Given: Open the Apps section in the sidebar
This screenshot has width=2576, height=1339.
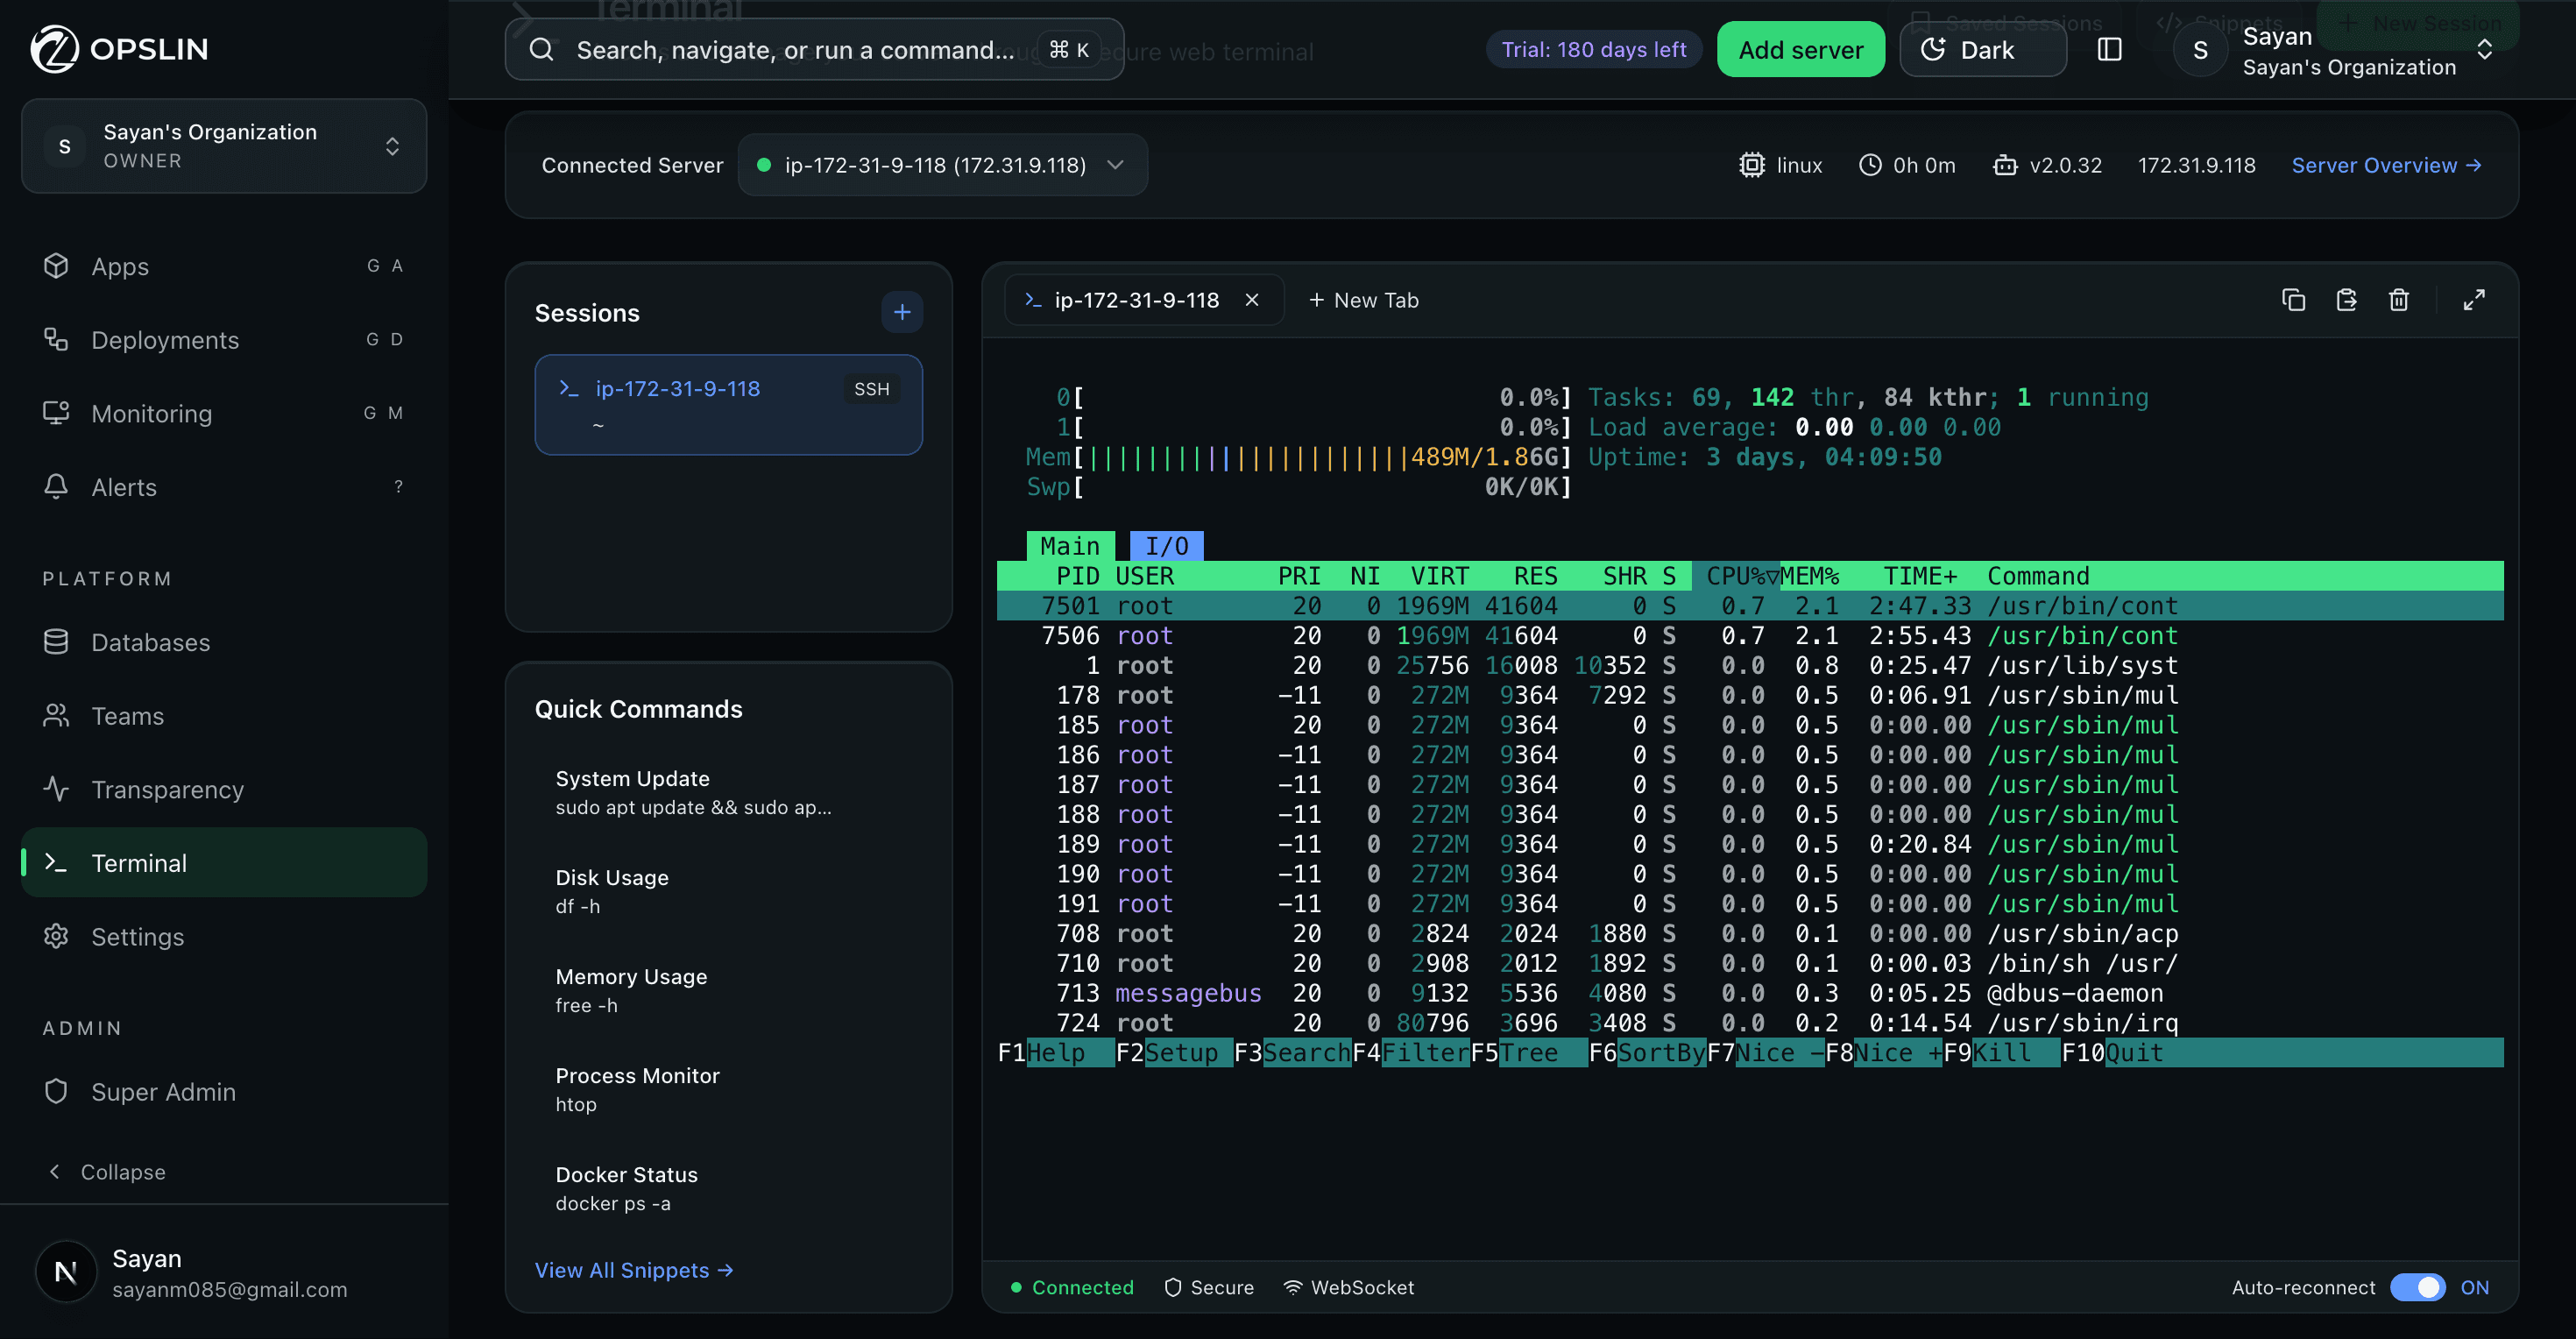Looking at the screenshot, I should pos(224,266).
